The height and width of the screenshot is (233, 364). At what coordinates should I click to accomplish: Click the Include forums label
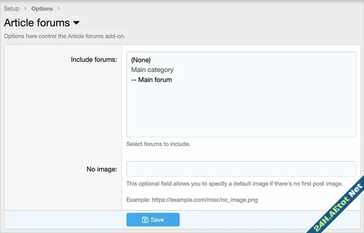coord(94,59)
